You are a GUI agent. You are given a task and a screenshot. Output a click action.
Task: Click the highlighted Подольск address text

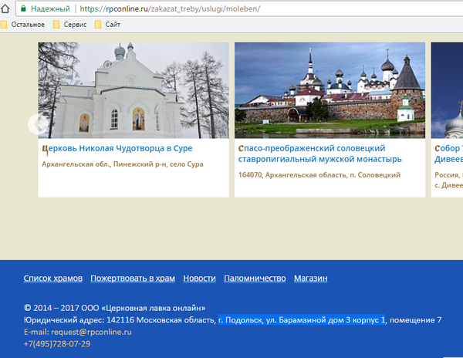tap(301, 320)
